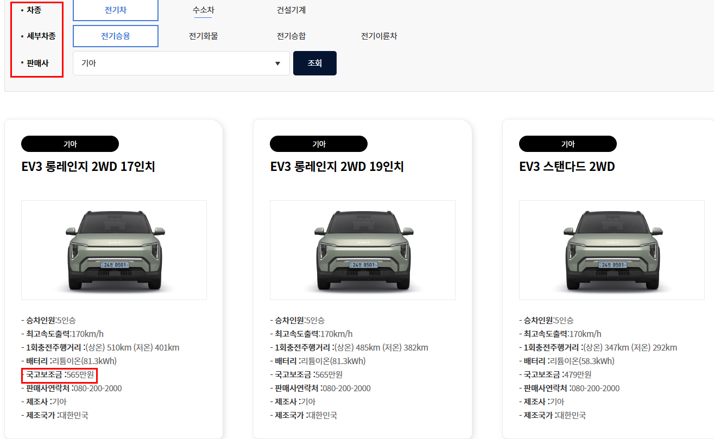
Task: Select the 건설기계 vehicle type tab
Action: [x=291, y=10]
